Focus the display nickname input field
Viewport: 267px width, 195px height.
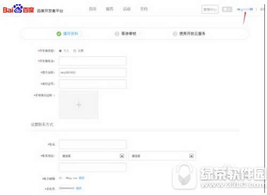click(x=92, y=73)
